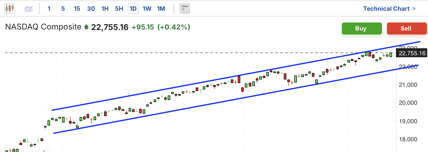Click the 20,000 price axis label

[408, 103]
